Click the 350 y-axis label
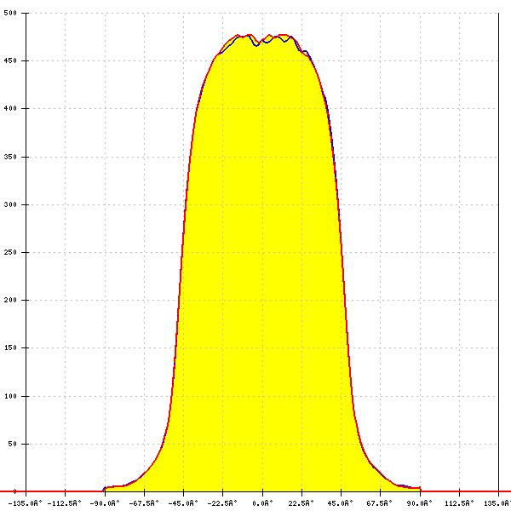The height and width of the screenshot is (511, 511). click(x=9, y=157)
